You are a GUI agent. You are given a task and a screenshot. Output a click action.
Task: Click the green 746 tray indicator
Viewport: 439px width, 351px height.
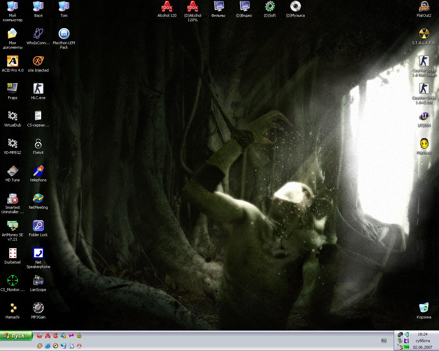point(407,347)
